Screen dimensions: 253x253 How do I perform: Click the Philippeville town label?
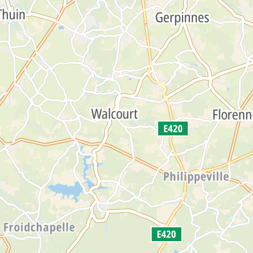click(196, 176)
